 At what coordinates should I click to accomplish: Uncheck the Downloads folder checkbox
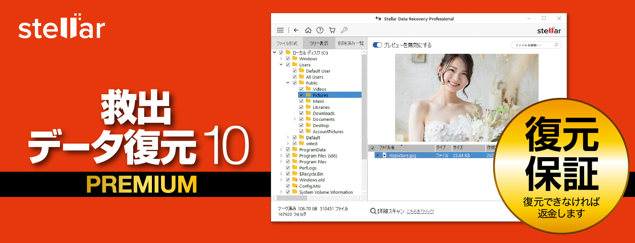(301, 113)
